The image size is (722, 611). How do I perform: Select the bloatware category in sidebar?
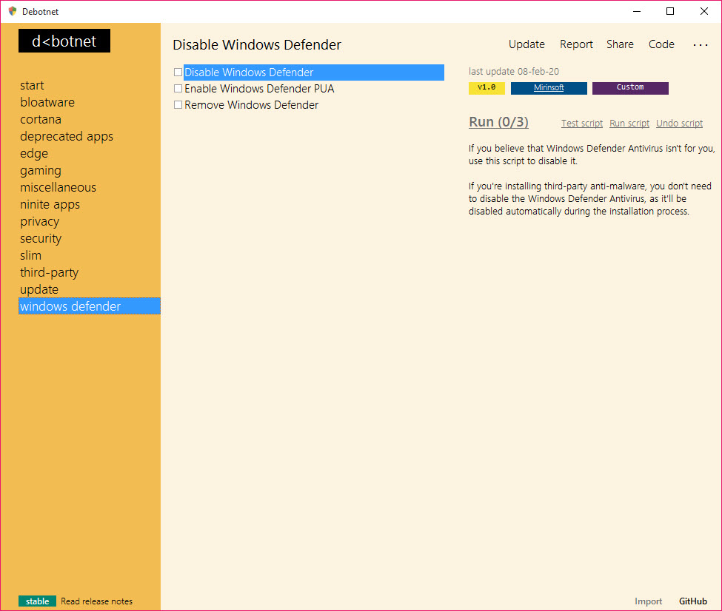(x=47, y=102)
